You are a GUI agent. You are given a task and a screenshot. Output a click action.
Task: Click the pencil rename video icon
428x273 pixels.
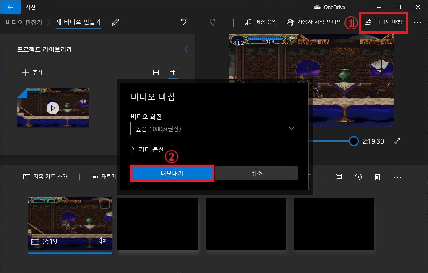point(115,22)
